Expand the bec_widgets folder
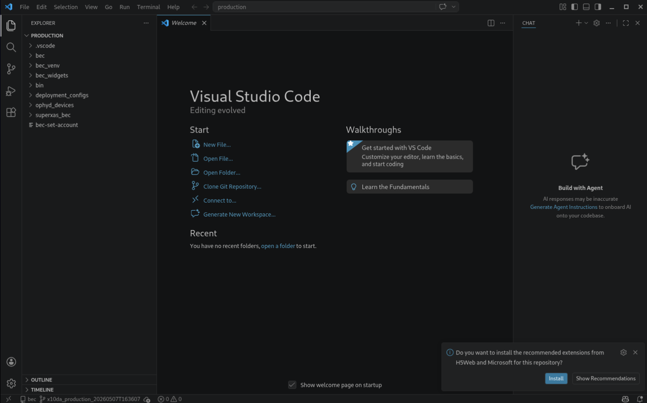 [x=89, y=75]
